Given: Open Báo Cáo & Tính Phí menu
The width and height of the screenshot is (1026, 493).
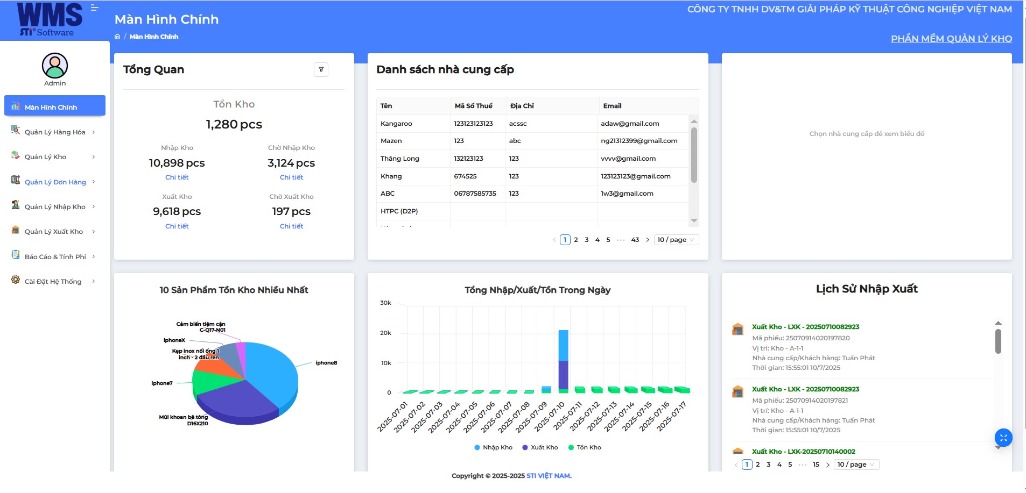Looking at the screenshot, I should (x=54, y=256).
